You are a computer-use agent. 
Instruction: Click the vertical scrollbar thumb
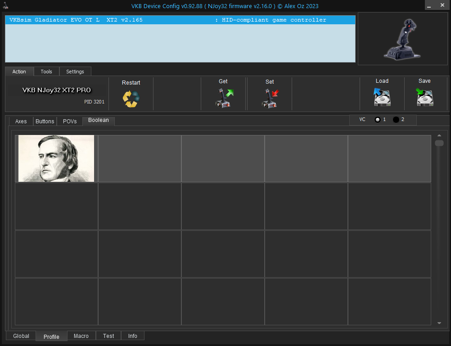click(x=439, y=143)
